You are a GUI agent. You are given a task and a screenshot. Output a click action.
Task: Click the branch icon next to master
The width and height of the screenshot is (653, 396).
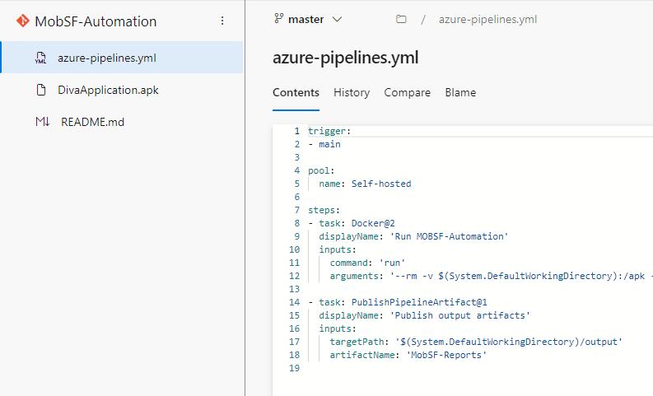pyautogui.click(x=278, y=19)
